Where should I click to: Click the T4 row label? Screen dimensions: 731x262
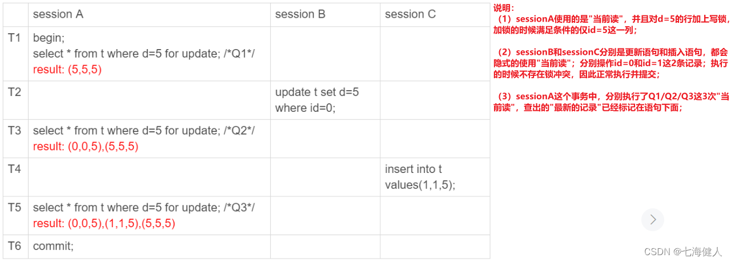click(14, 169)
